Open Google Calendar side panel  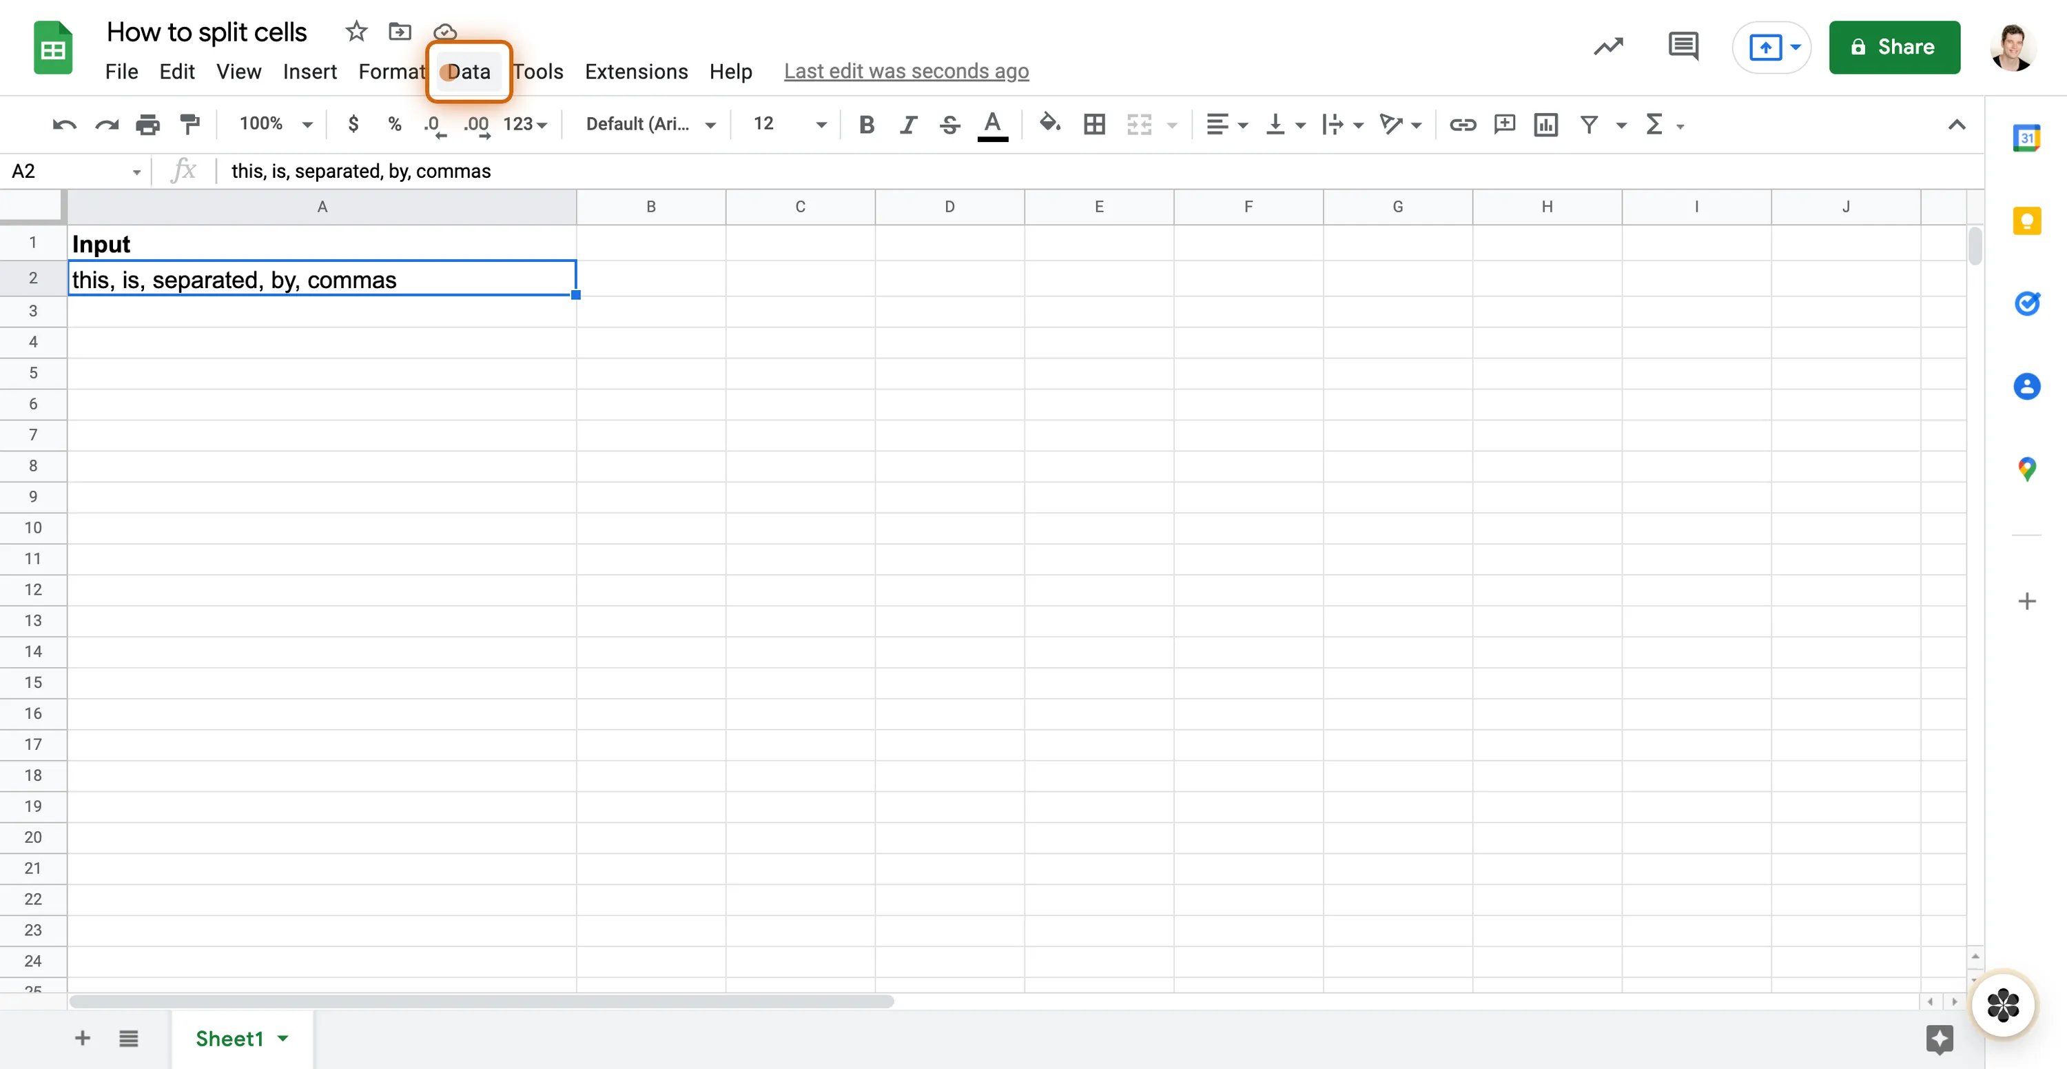(2027, 138)
